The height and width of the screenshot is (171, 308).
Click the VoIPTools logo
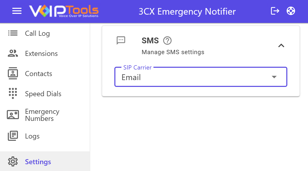[x=64, y=11]
